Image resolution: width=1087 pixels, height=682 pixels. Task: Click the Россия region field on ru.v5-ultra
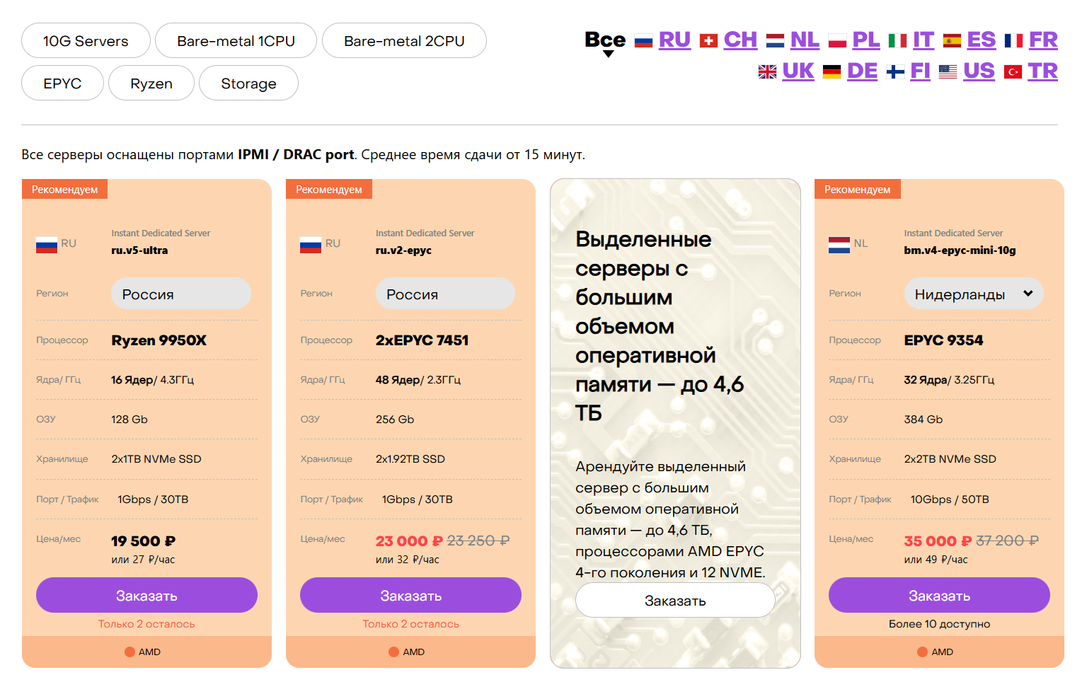point(181,294)
